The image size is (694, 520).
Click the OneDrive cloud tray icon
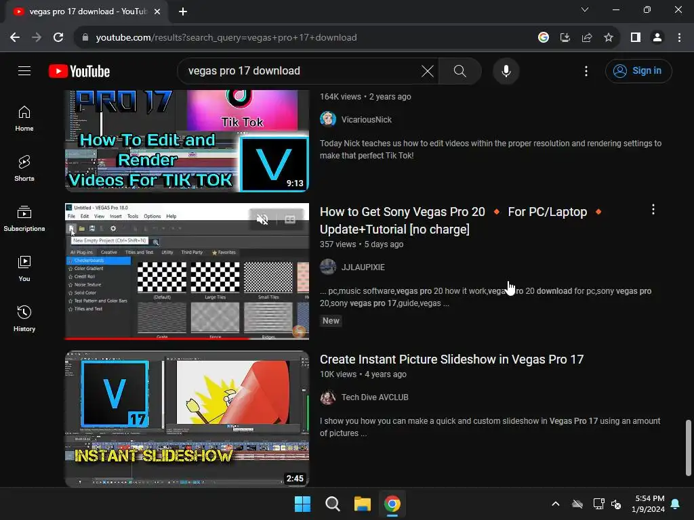click(577, 504)
